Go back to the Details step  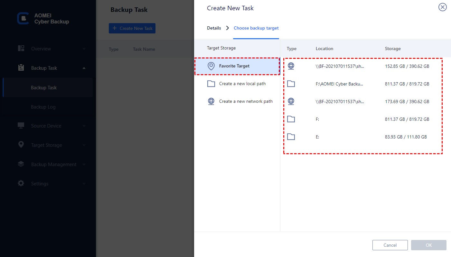[x=214, y=28]
